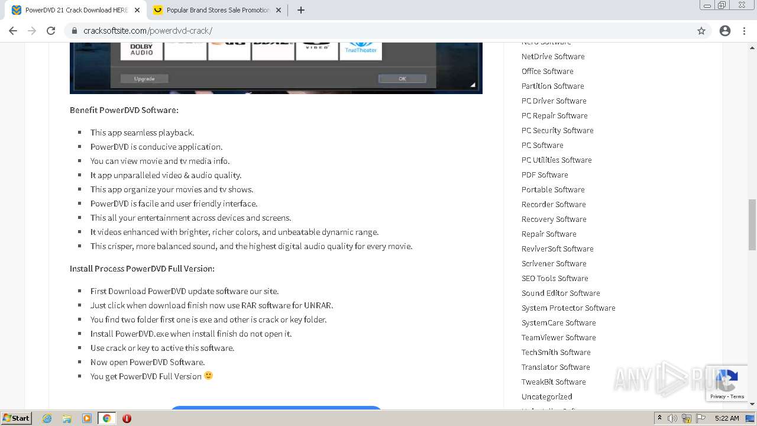Open the Recovery Software category
Image resolution: width=757 pixels, height=426 pixels.
pos(554,219)
